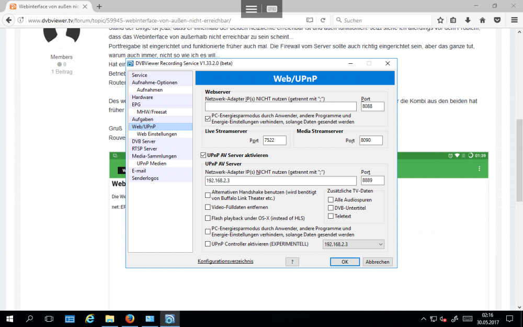
Task: Toggle reader view icon in address bar
Action: point(310,20)
